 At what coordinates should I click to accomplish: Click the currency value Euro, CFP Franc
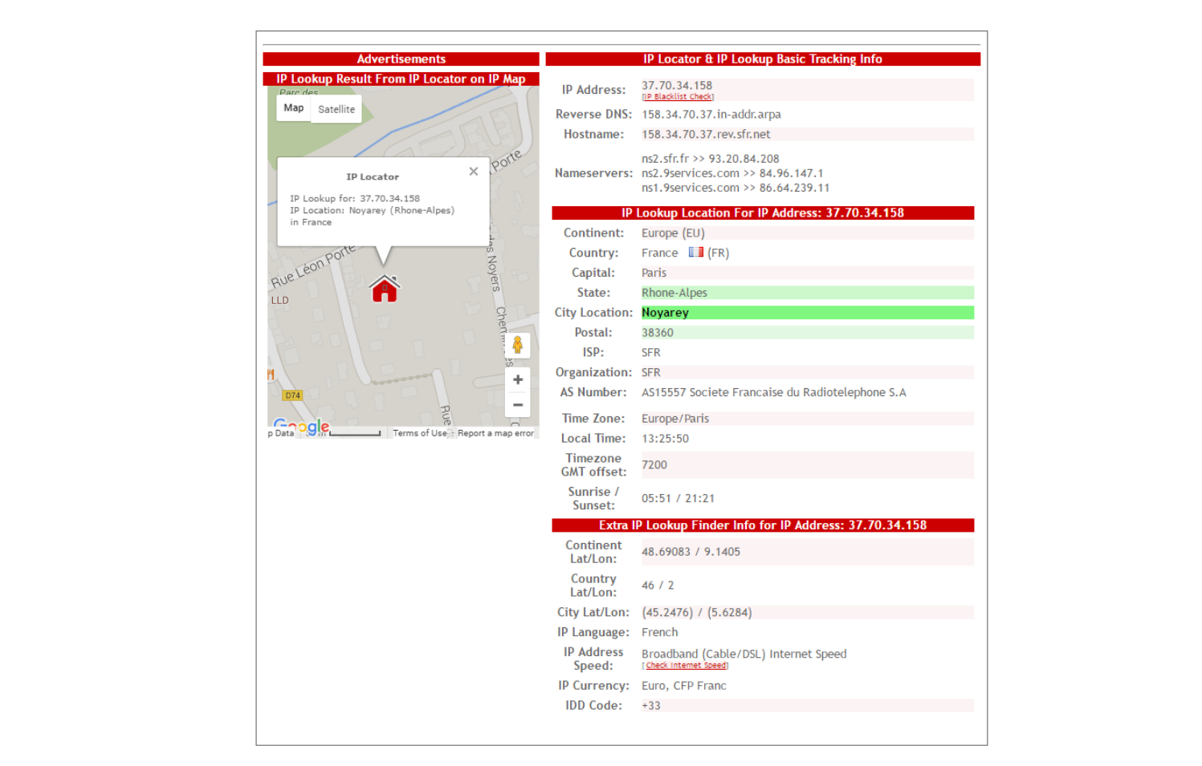tap(684, 686)
